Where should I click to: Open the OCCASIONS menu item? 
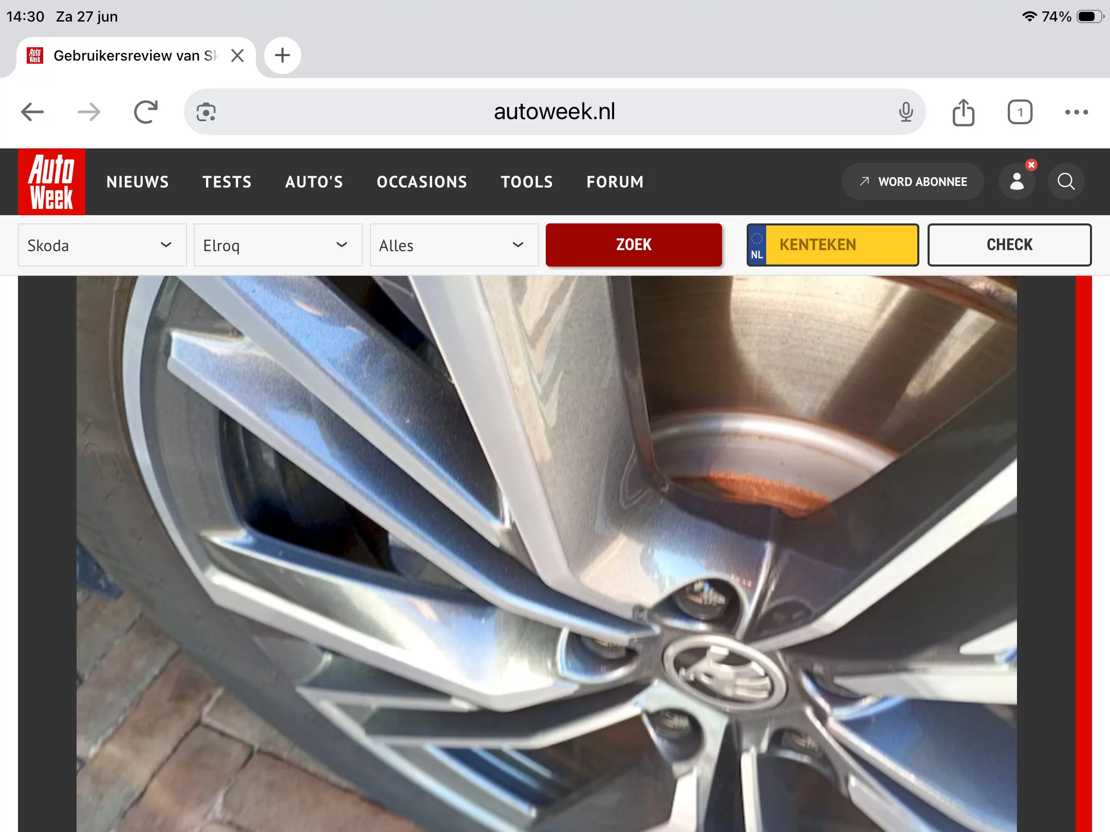point(422,182)
